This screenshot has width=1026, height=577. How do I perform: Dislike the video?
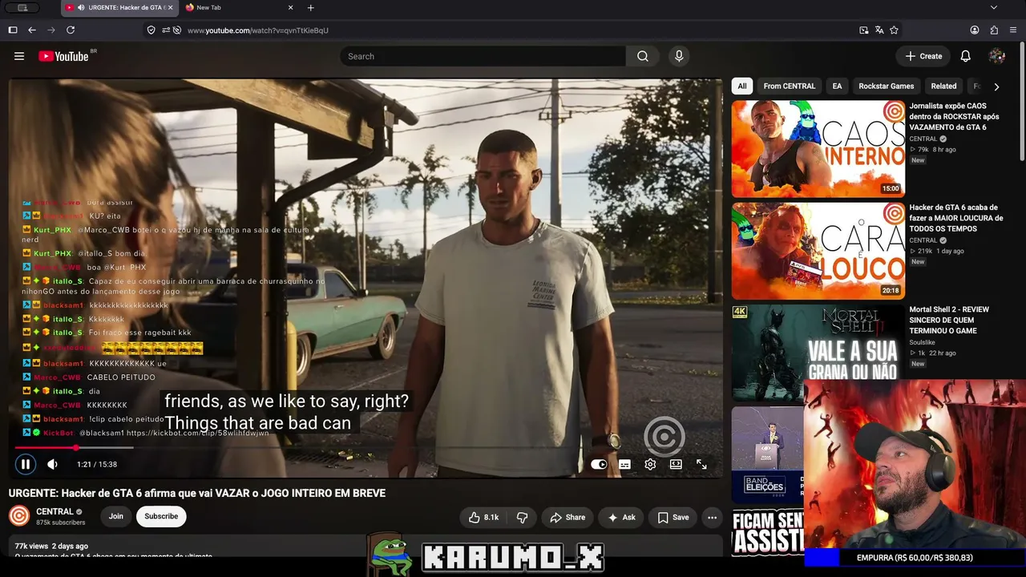[522, 518]
